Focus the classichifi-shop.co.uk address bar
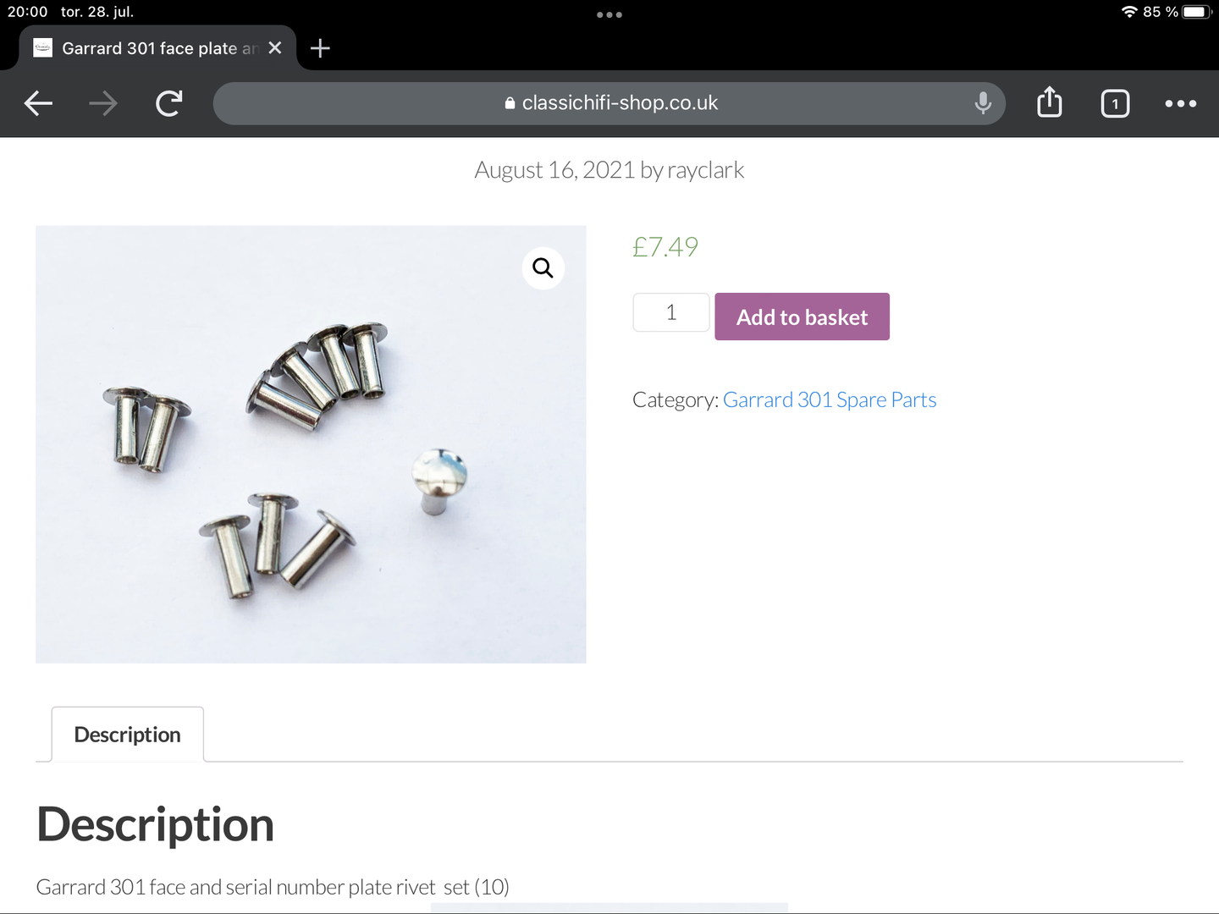Image resolution: width=1219 pixels, height=914 pixels. (x=609, y=103)
